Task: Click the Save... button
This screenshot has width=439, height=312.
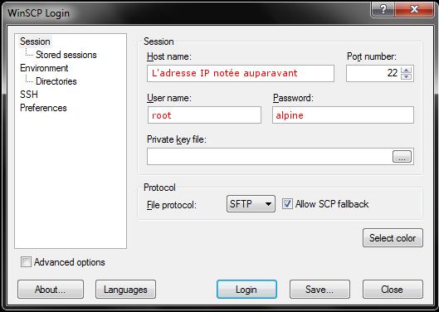Action: point(319,290)
